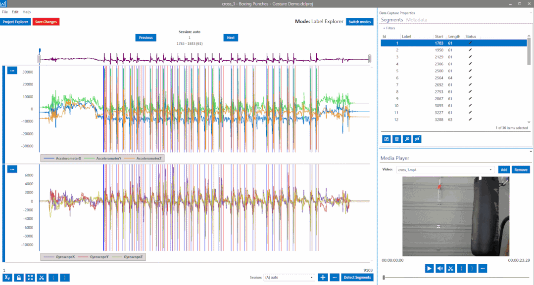Click the plus icon to add session
The height and width of the screenshot is (285, 534).
click(x=323, y=278)
